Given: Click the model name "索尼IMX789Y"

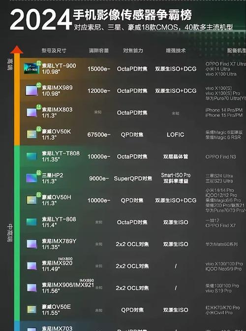Looking at the screenshot, I should pyautogui.click(x=59, y=241).
